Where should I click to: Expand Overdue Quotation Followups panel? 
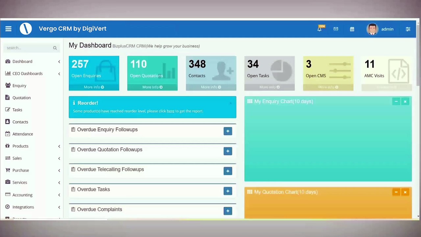coord(228,151)
